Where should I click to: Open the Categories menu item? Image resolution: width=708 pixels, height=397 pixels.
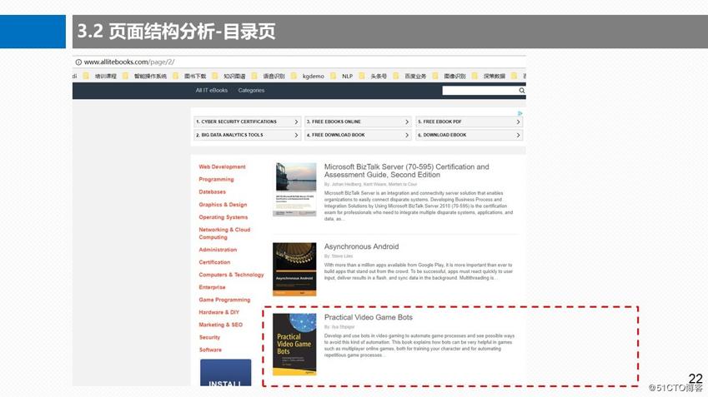coord(251,91)
